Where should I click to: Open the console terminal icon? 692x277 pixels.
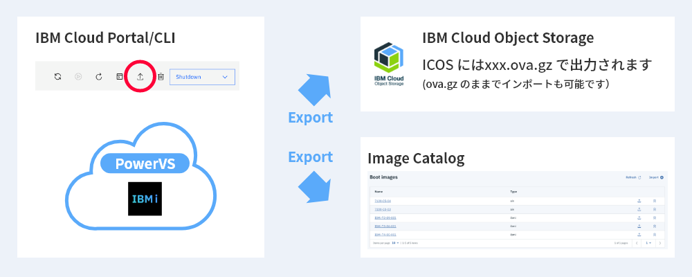point(120,76)
